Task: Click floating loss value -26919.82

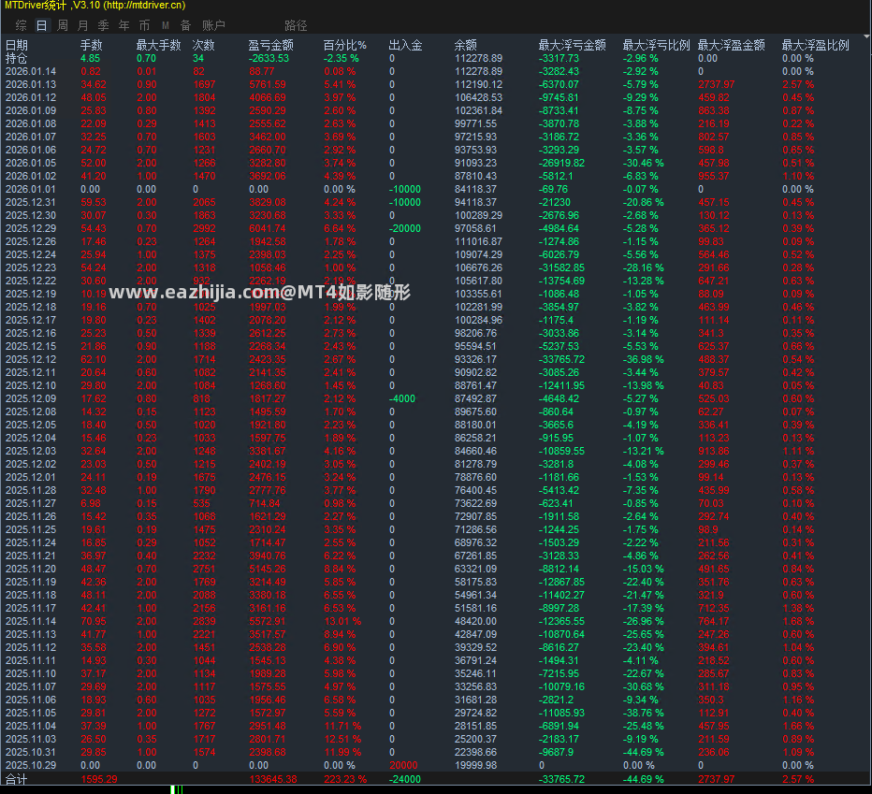Action: point(561,163)
